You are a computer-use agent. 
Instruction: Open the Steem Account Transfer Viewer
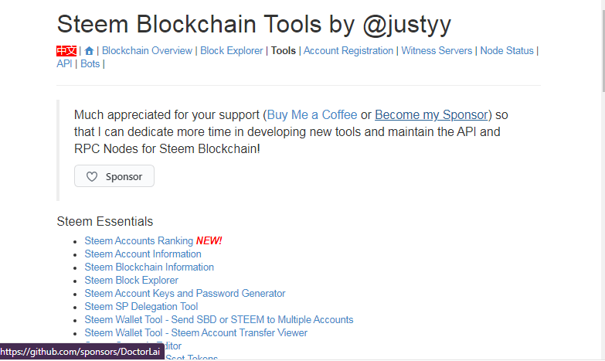(196, 333)
